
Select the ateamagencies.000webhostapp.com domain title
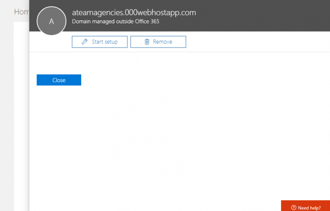(134, 13)
